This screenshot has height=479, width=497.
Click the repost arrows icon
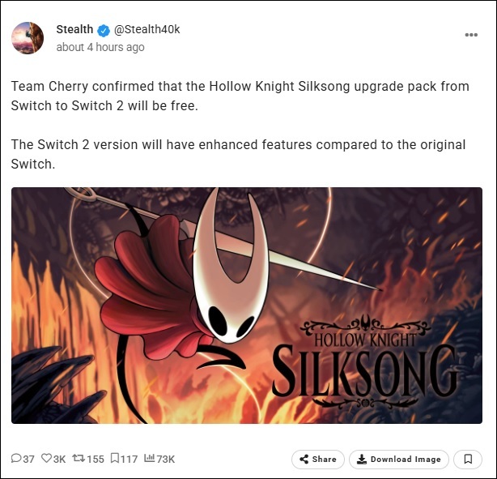click(79, 458)
